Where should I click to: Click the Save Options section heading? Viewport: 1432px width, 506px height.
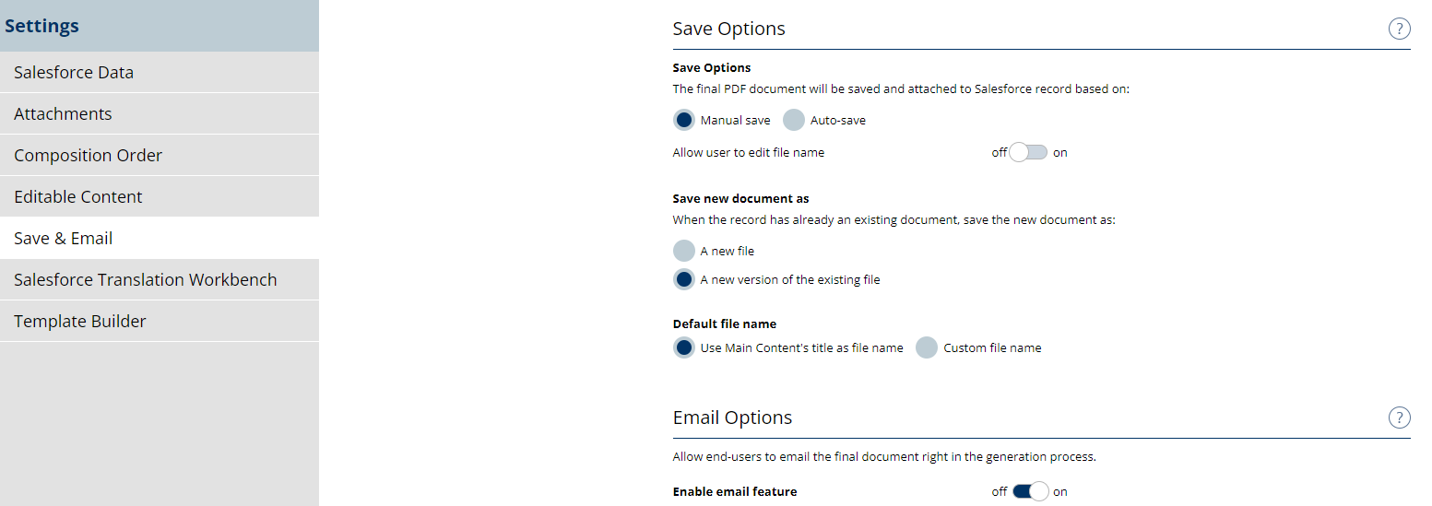(728, 29)
